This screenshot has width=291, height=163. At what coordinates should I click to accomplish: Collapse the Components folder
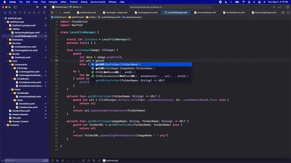[10, 65]
